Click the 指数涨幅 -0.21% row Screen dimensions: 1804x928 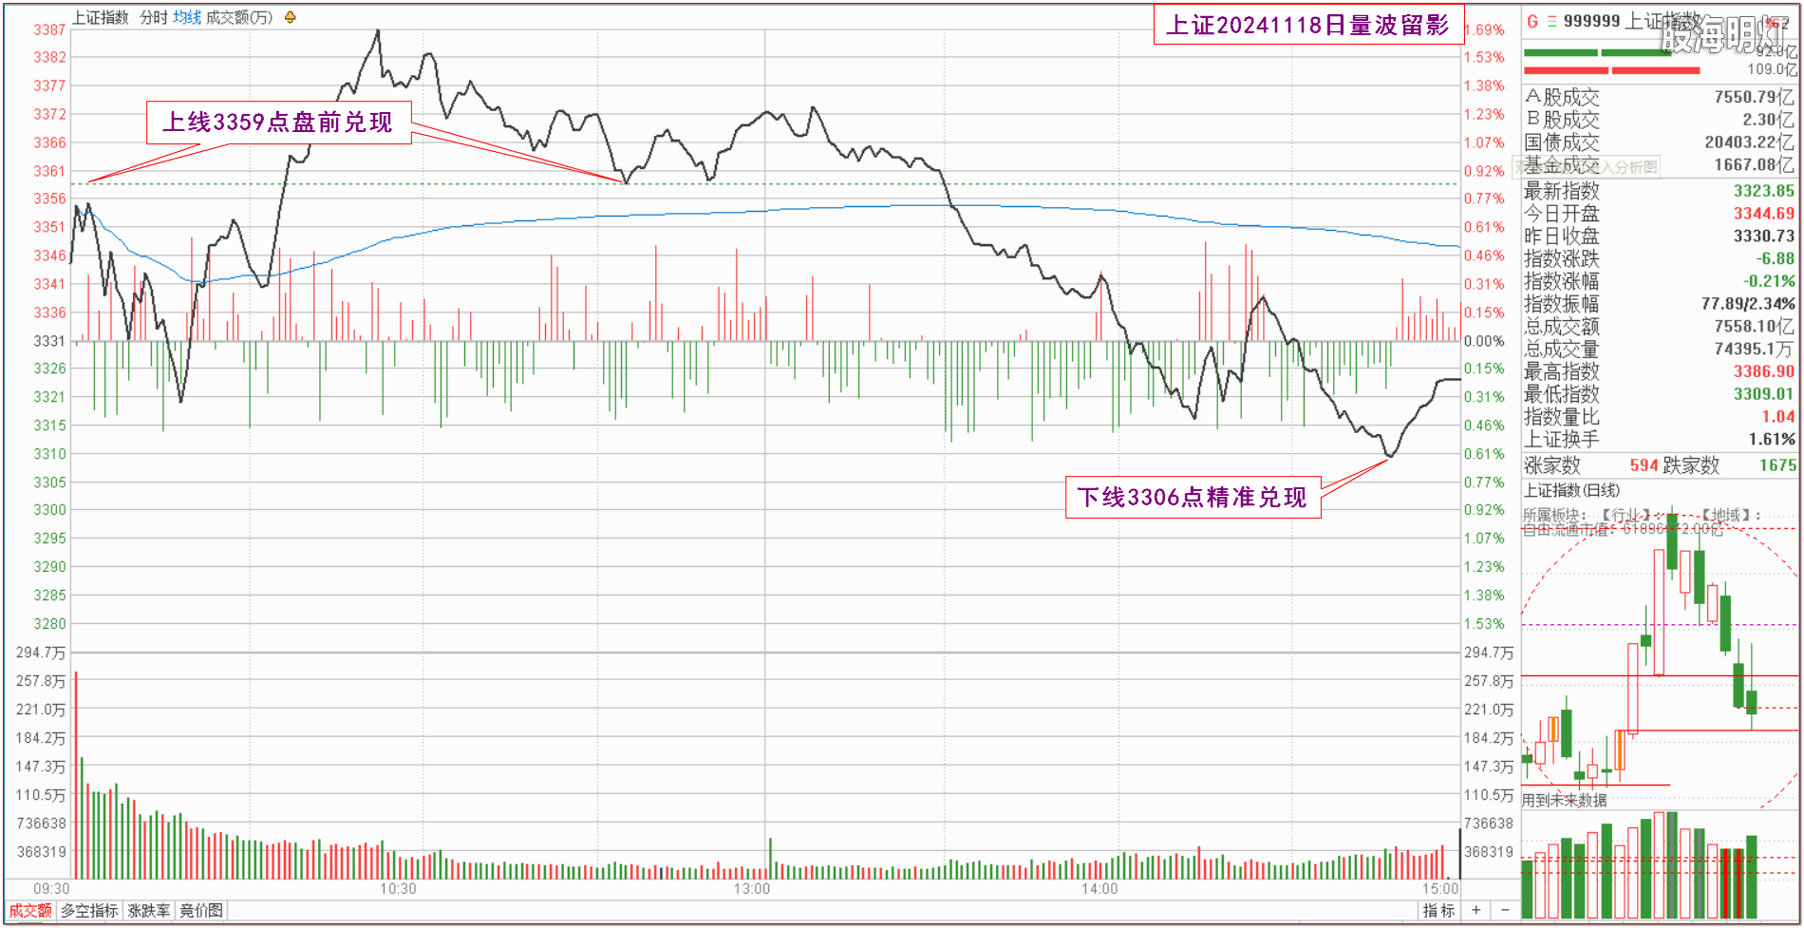click(1659, 281)
